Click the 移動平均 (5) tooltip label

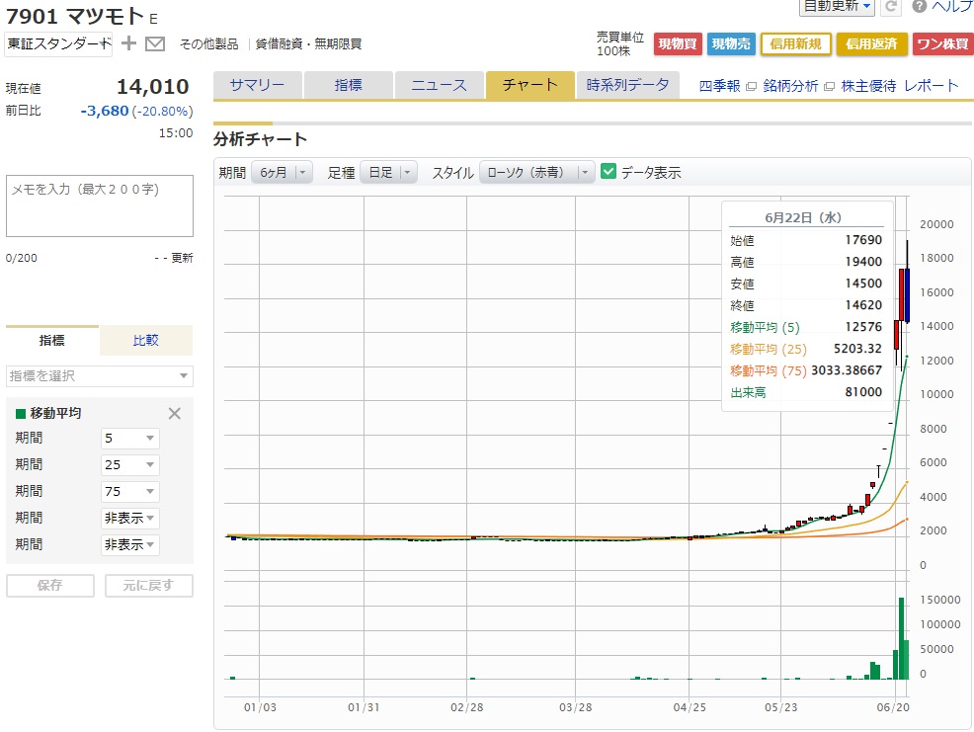click(x=765, y=327)
